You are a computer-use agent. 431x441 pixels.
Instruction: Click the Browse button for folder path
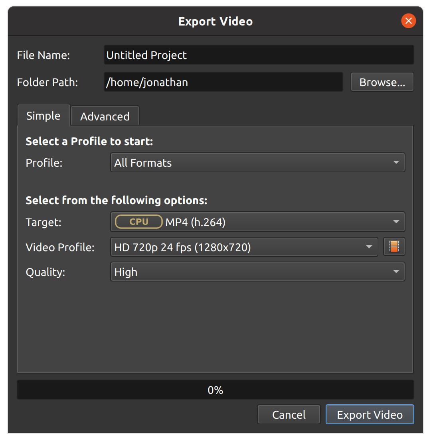[382, 82]
